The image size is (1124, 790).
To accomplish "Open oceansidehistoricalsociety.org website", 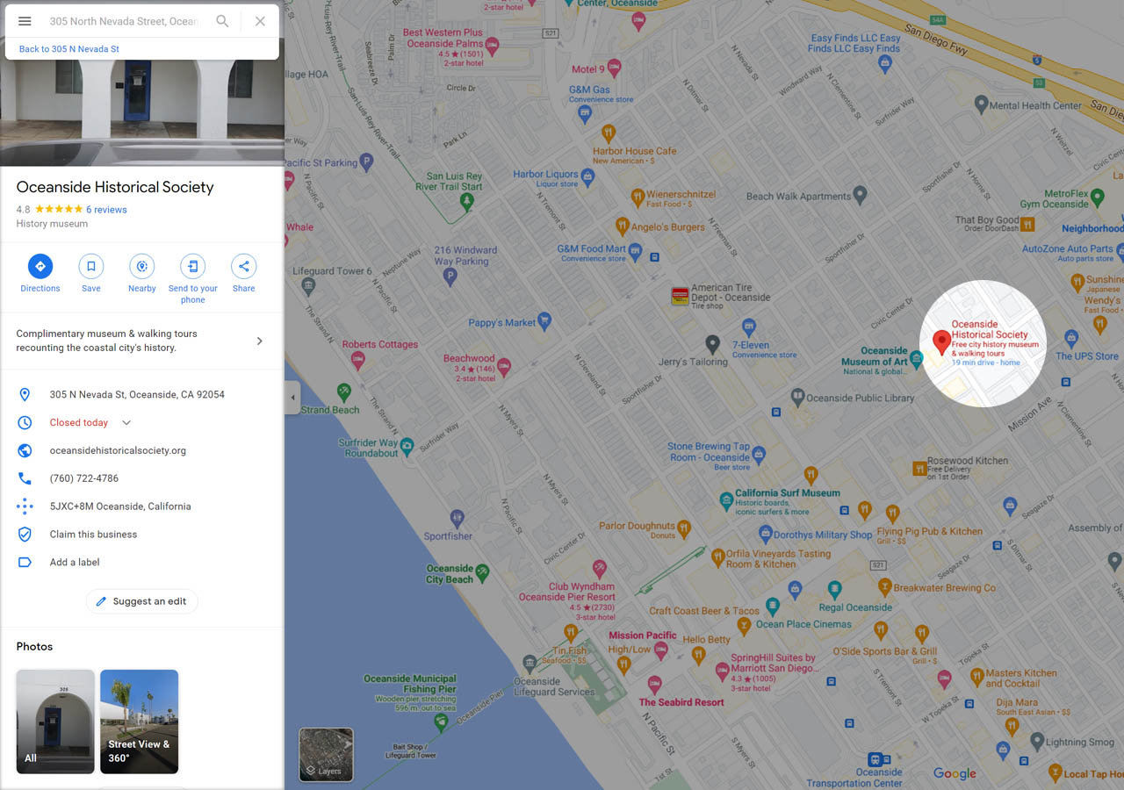I will coord(118,450).
